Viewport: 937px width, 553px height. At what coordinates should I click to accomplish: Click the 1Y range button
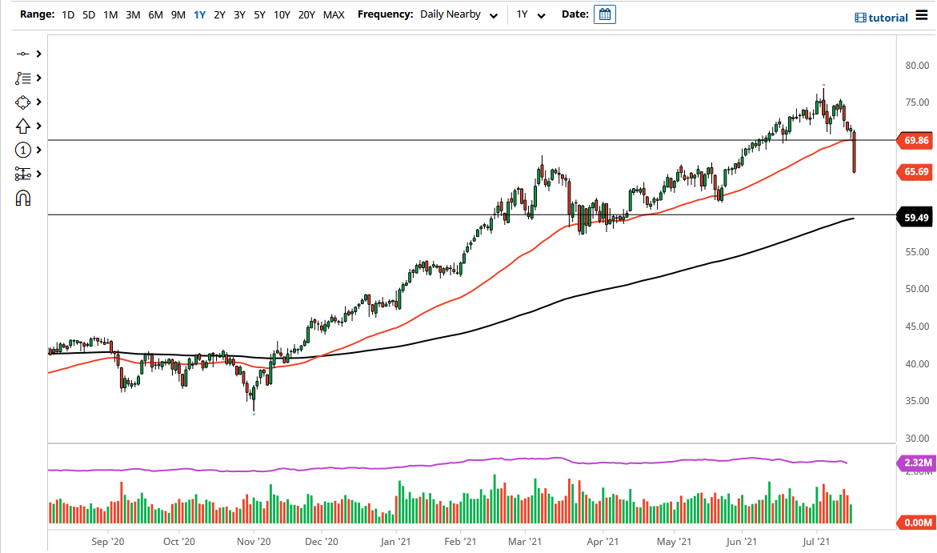(x=200, y=14)
